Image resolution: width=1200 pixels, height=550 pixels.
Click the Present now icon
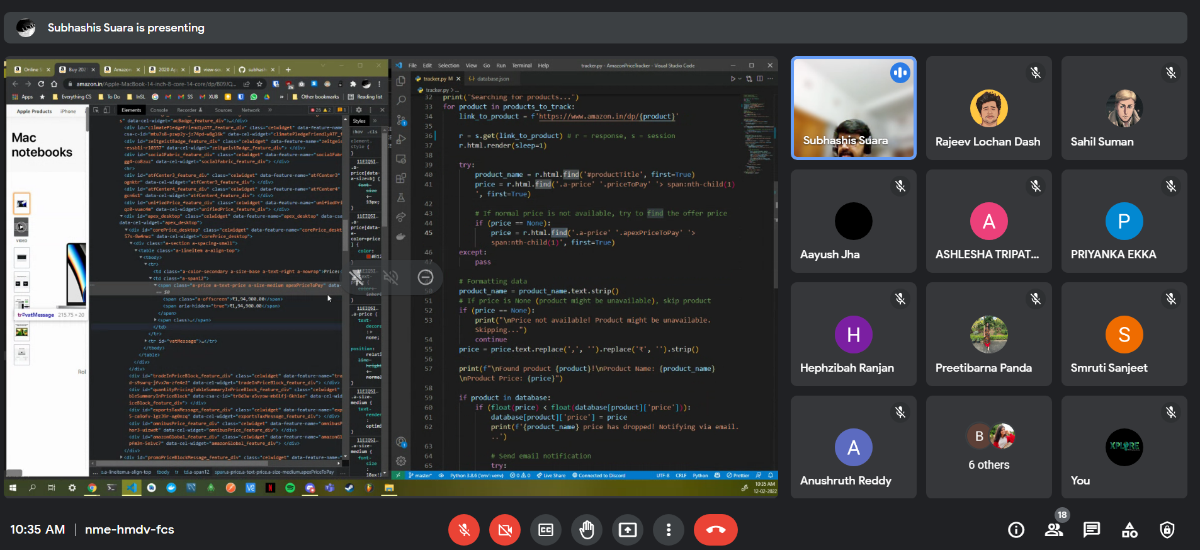pos(628,530)
